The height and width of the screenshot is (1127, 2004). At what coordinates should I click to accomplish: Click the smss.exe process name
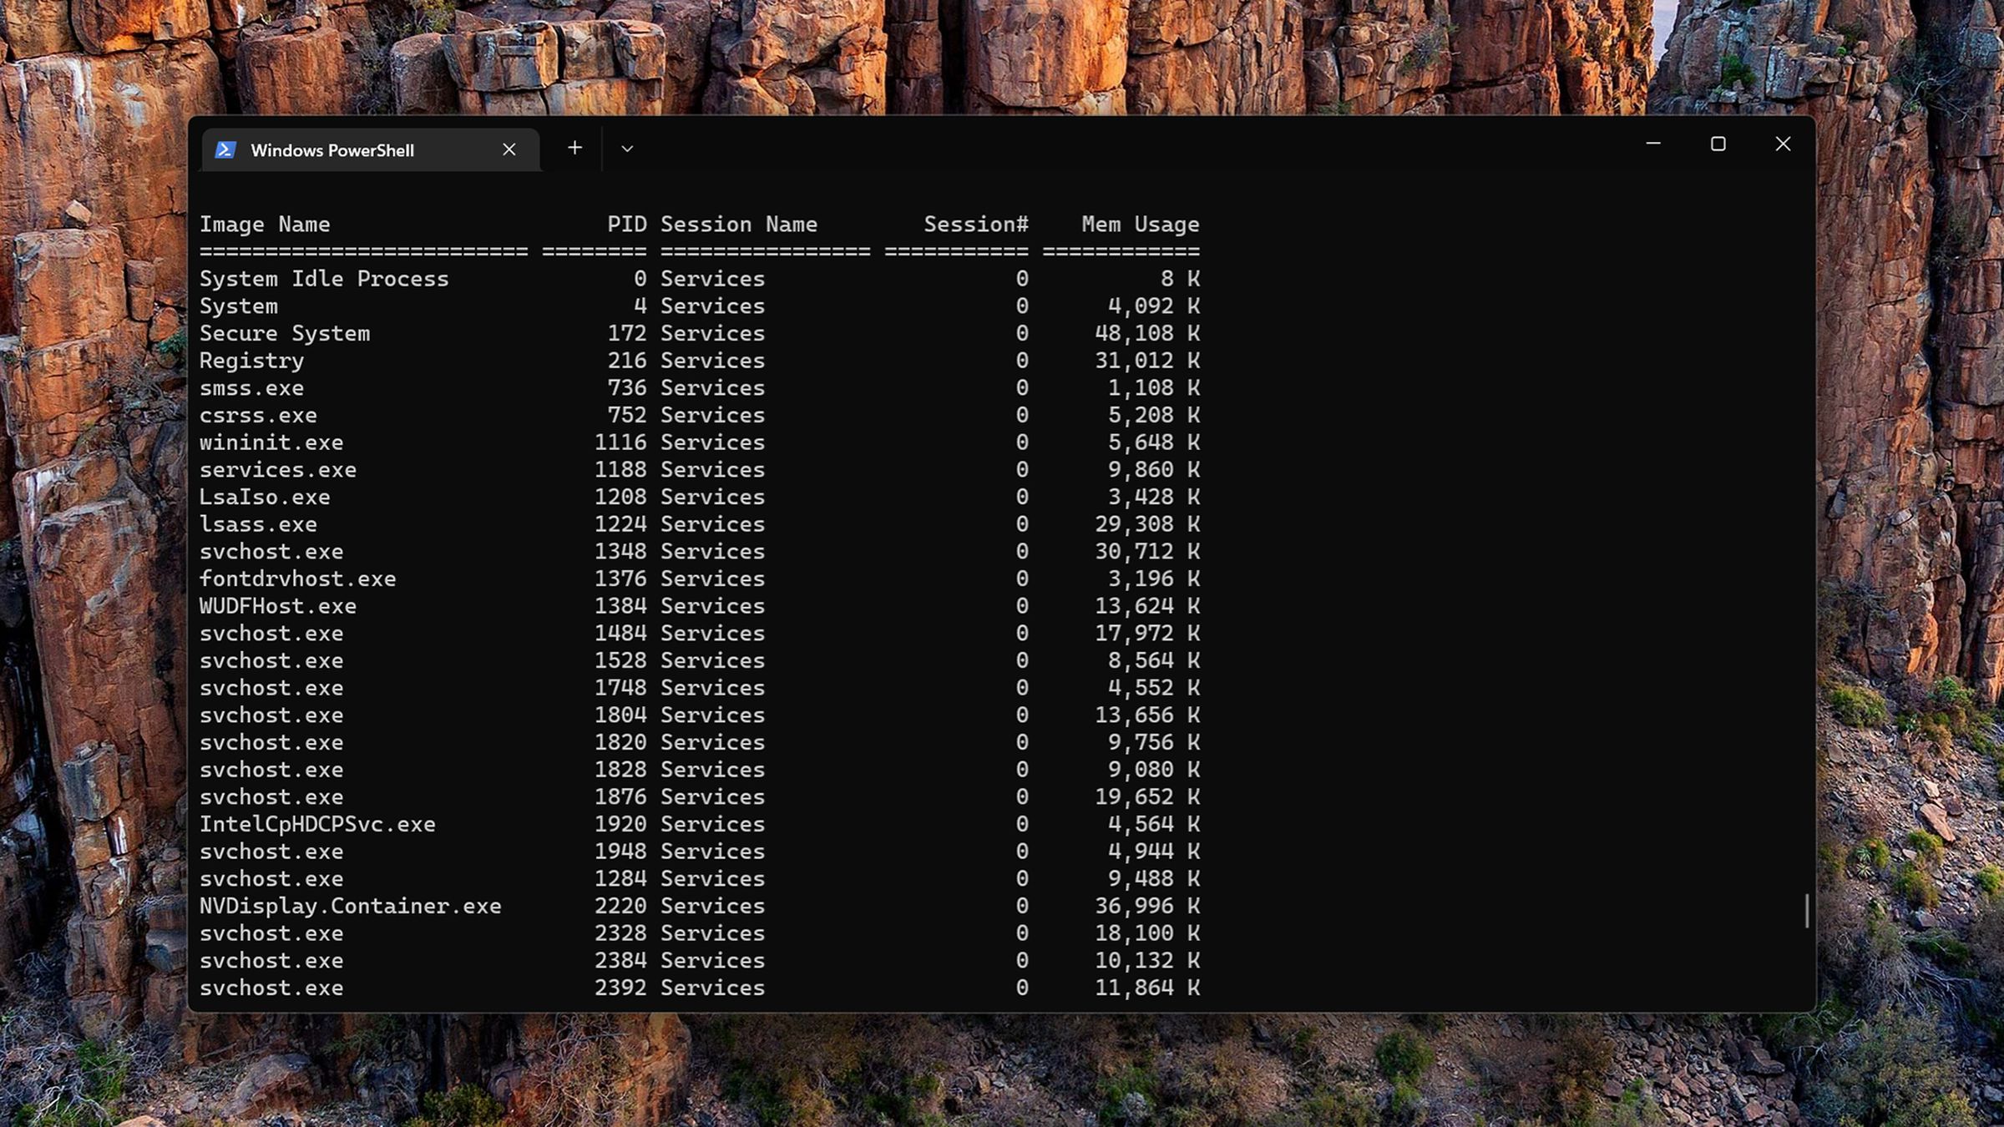(x=252, y=387)
